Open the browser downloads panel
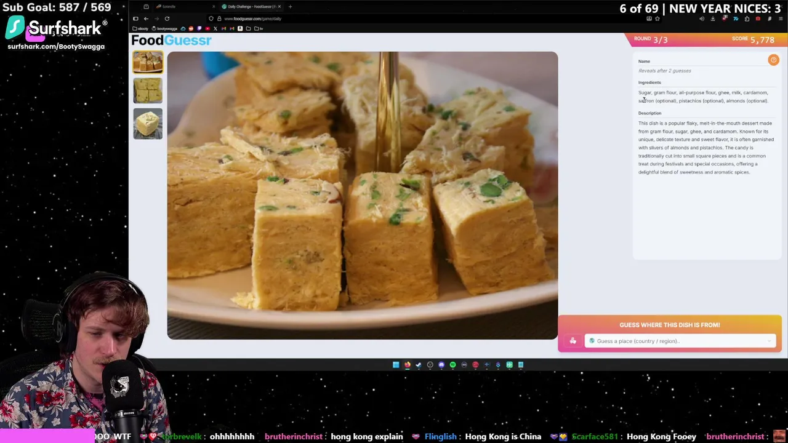This screenshot has width=788, height=443. coord(713,18)
